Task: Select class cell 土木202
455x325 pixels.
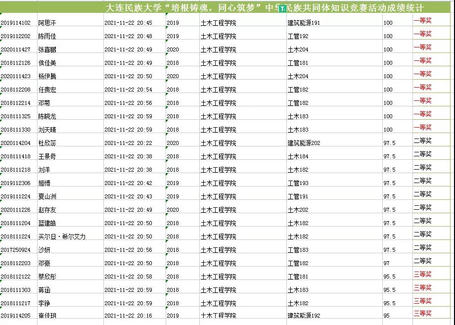Action: (x=298, y=210)
